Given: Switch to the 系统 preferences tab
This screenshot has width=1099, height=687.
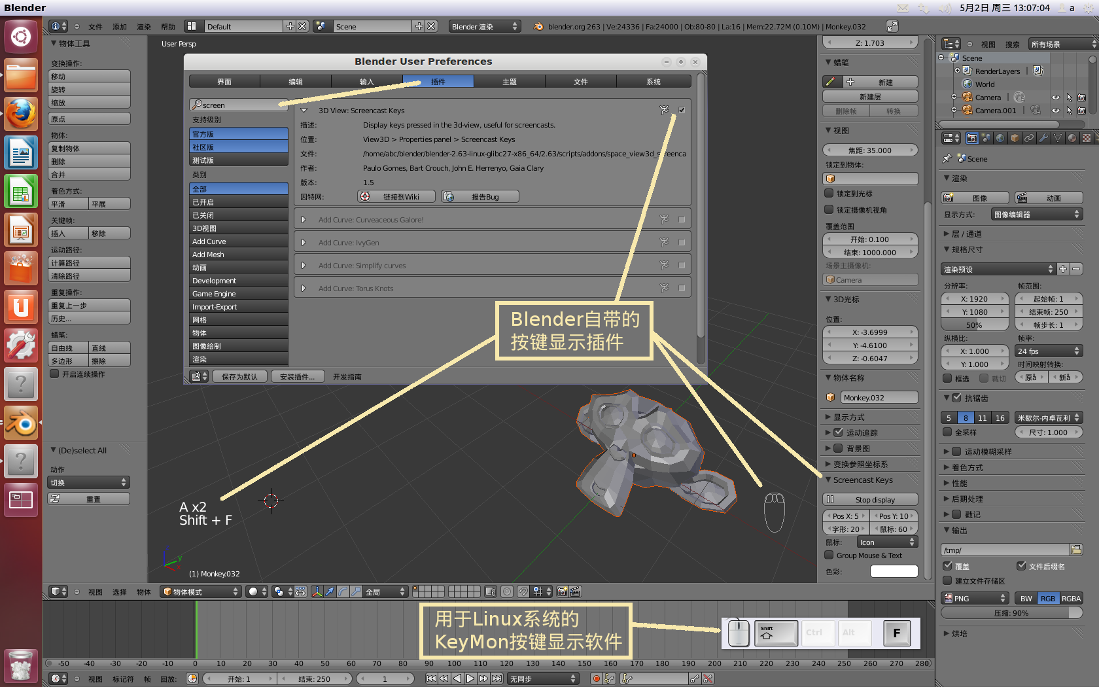Looking at the screenshot, I should coord(654,81).
